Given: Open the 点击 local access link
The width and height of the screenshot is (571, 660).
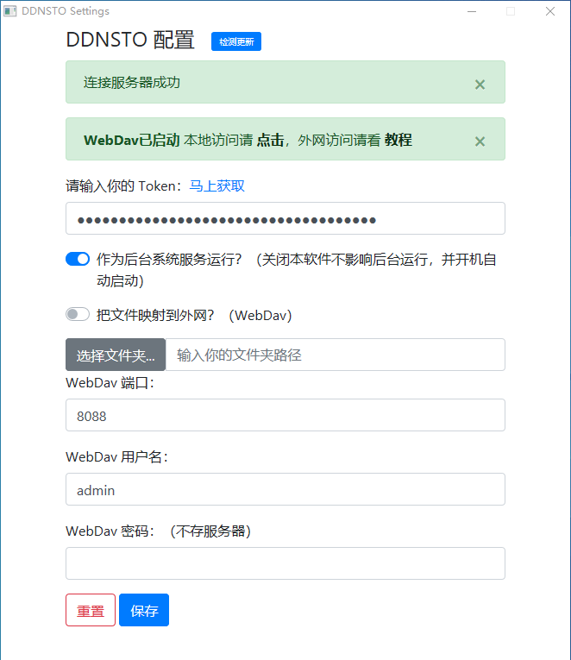Looking at the screenshot, I should pos(271,140).
